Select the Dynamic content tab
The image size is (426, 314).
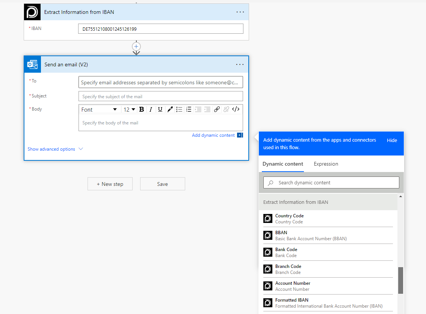283,164
